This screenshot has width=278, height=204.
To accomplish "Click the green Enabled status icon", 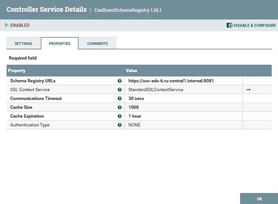I will point(7,25).
